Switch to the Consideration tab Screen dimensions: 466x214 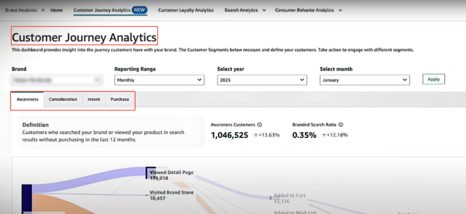click(x=63, y=100)
